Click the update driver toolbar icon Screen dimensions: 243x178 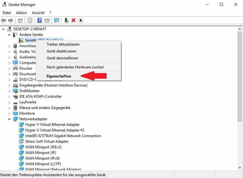coord(66,20)
